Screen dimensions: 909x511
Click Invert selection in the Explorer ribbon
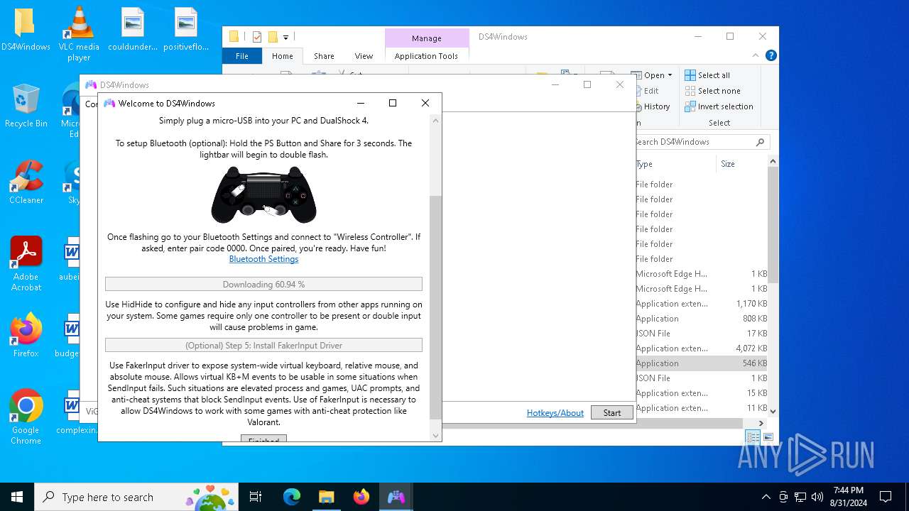(x=719, y=106)
